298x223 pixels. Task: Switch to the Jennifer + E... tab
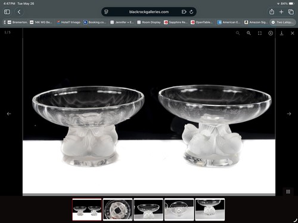click(122, 22)
